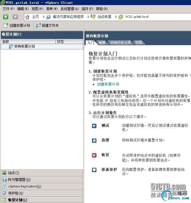Open the 阵列管理器(M) navigation pane
Viewport: 191px width, 203px height.
pos(42,180)
